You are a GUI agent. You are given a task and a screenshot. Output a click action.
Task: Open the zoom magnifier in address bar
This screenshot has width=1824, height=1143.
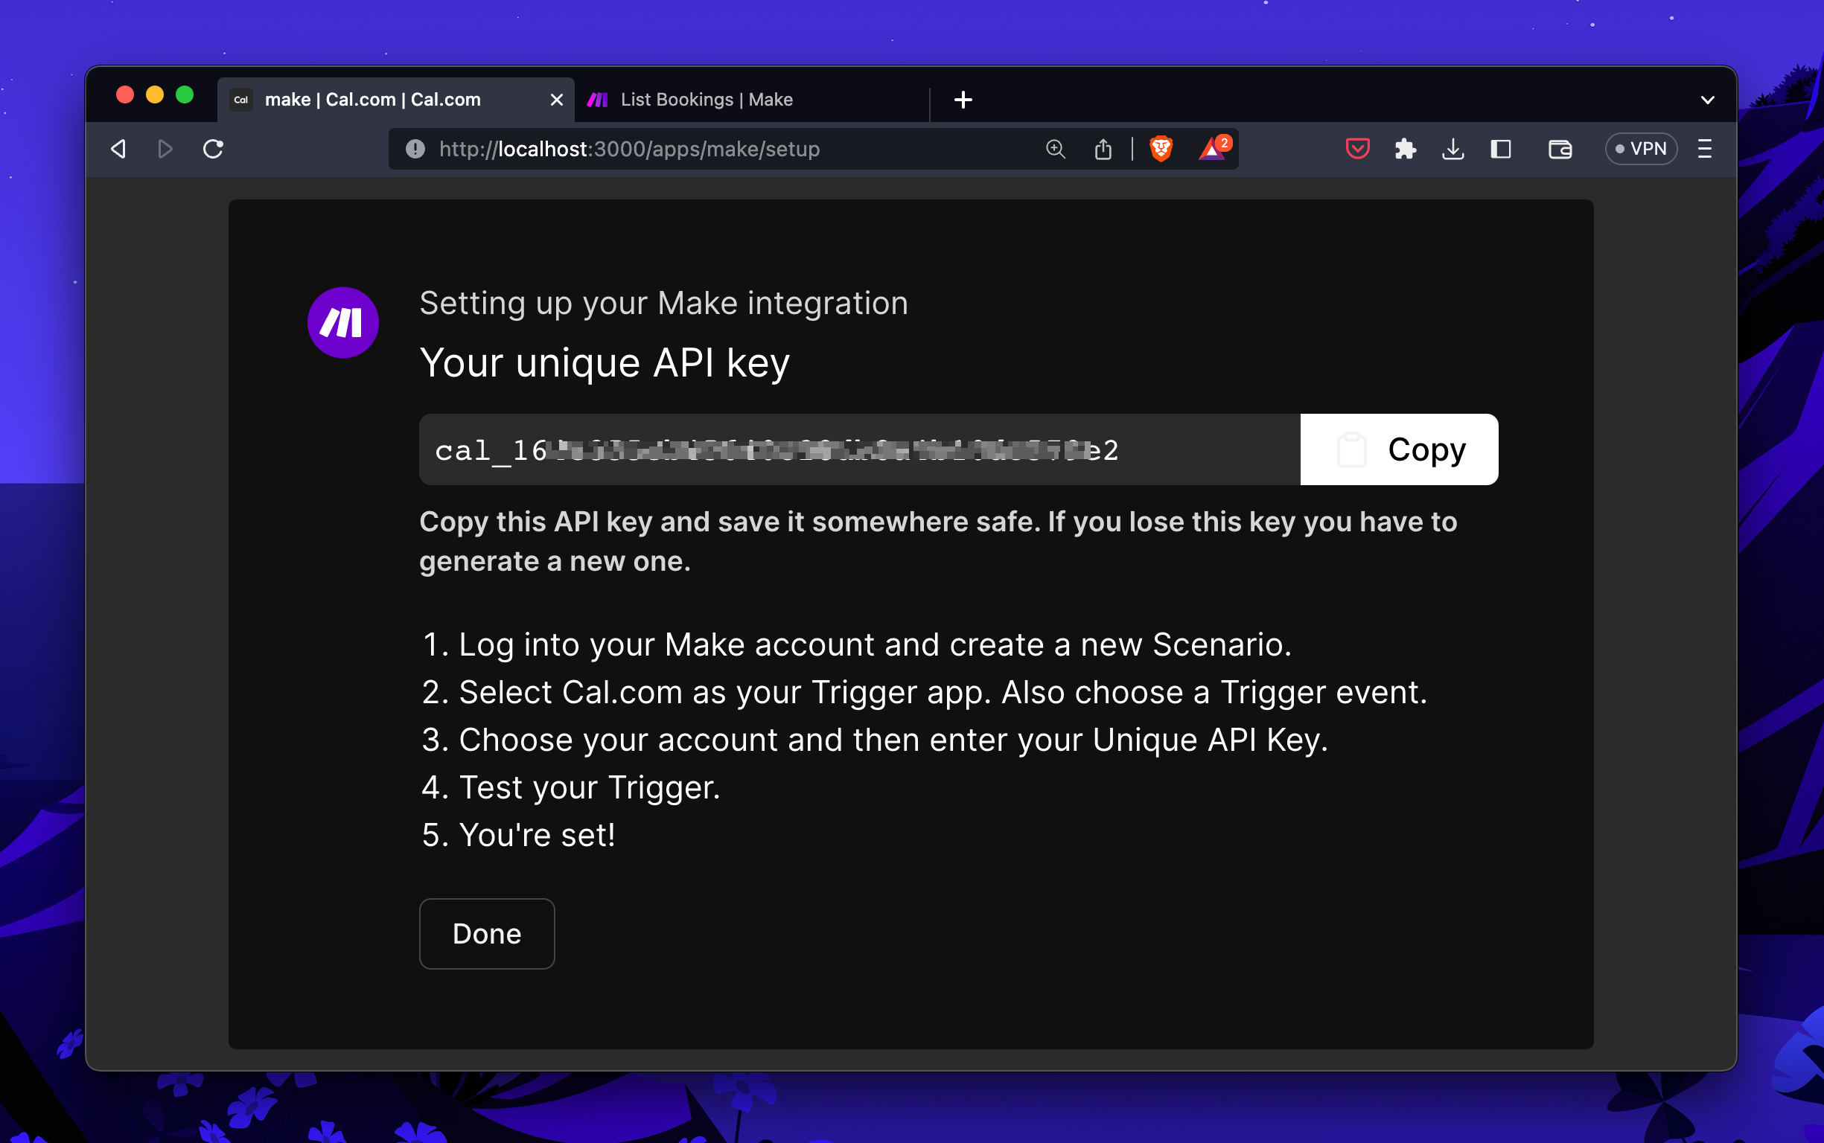[1056, 149]
